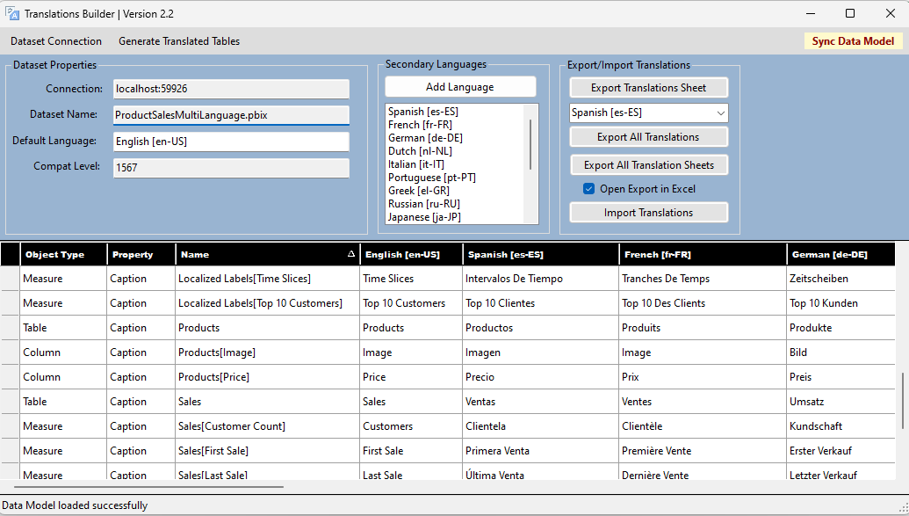The width and height of the screenshot is (909, 516).
Task: Click the Import Translations button
Action: coord(648,213)
